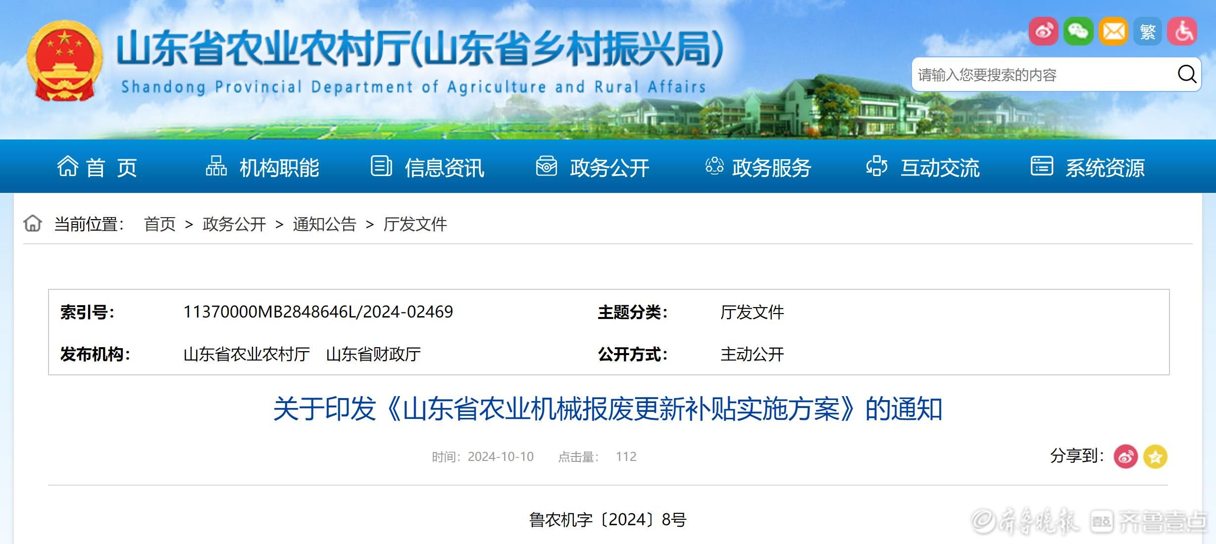This screenshot has width=1216, height=544.
Task: Click the national emblem logo
Action: point(64,60)
